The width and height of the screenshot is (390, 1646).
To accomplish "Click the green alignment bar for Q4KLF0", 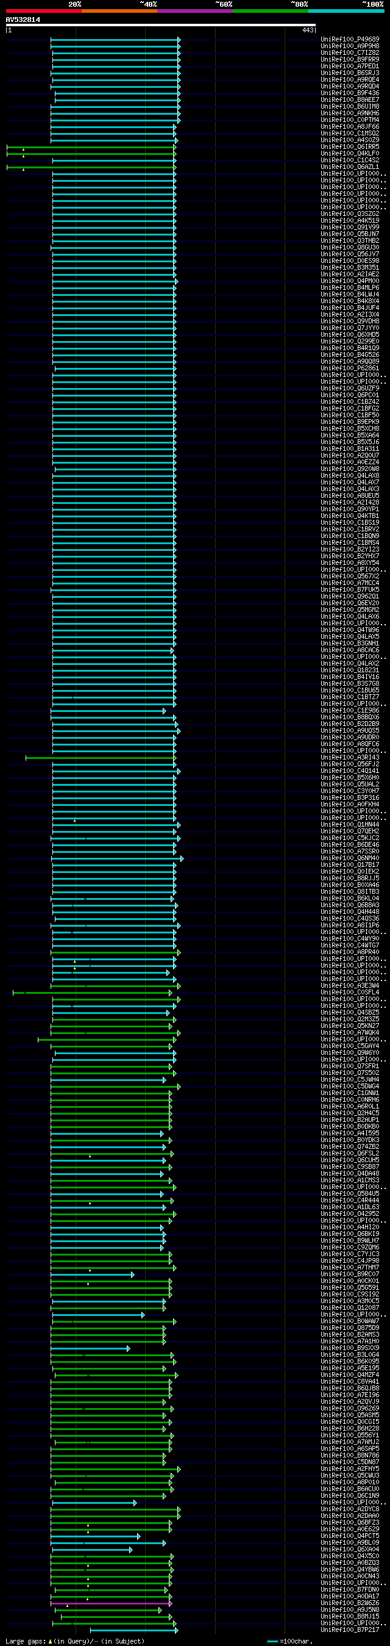I will (x=91, y=154).
